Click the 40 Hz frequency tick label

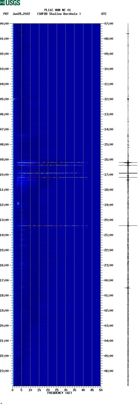point(83,390)
